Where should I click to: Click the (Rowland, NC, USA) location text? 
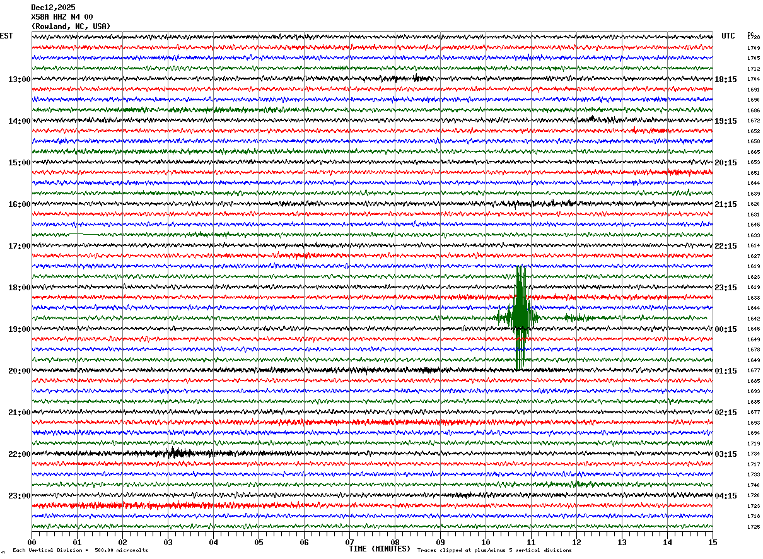click(x=71, y=26)
